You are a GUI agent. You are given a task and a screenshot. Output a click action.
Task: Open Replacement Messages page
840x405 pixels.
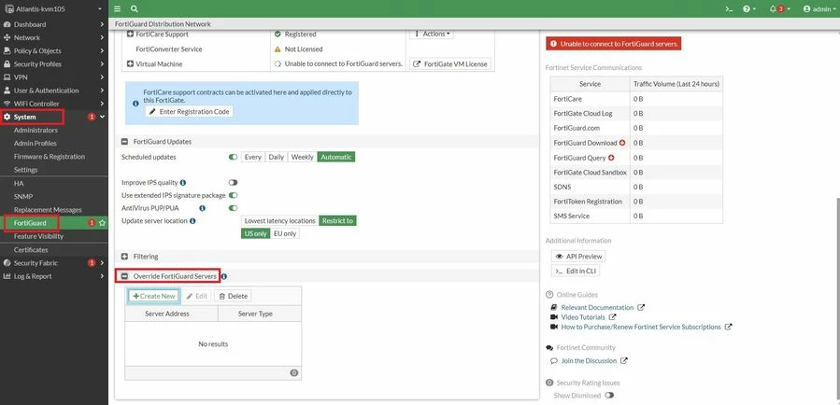pos(48,210)
